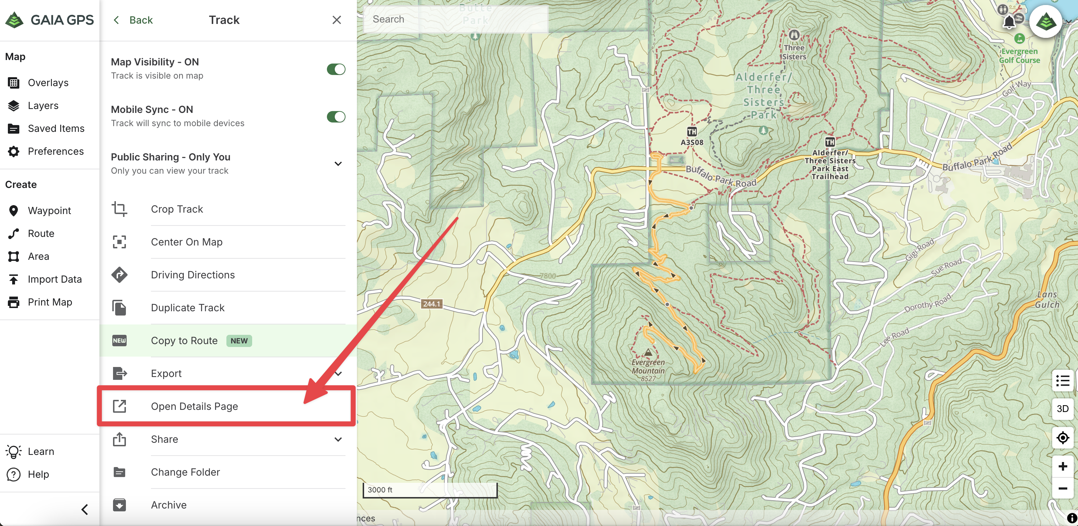
Task: Create a new Route
Action: pos(41,233)
